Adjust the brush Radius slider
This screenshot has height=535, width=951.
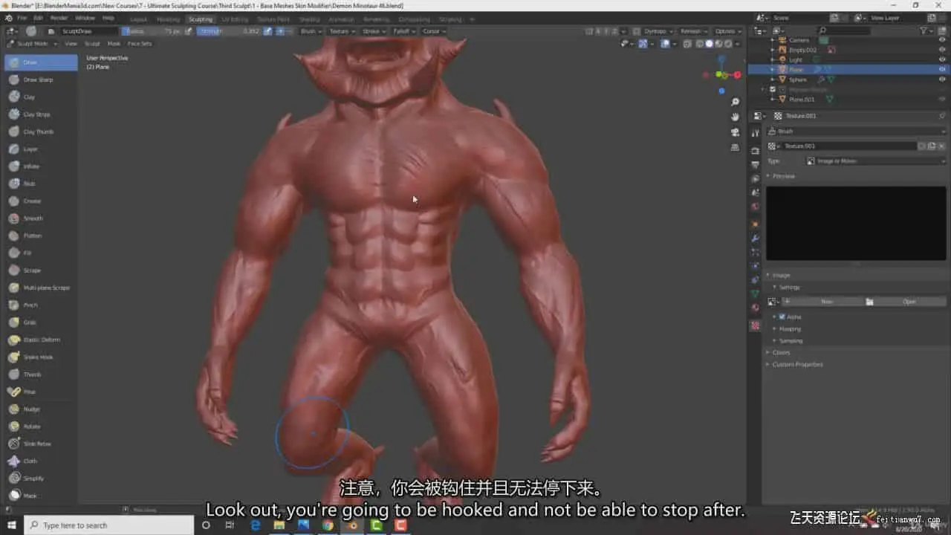tap(152, 31)
